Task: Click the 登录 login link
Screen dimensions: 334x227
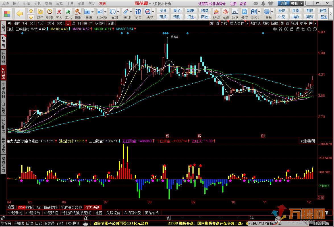Action: pyautogui.click(x=243, y=4)
